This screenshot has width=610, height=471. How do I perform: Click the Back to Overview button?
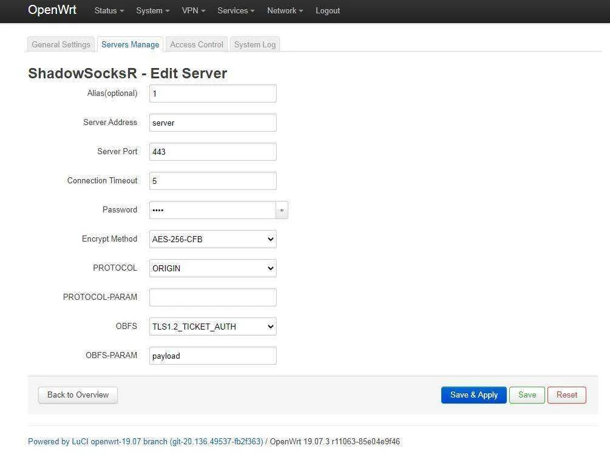coord(78,395)
